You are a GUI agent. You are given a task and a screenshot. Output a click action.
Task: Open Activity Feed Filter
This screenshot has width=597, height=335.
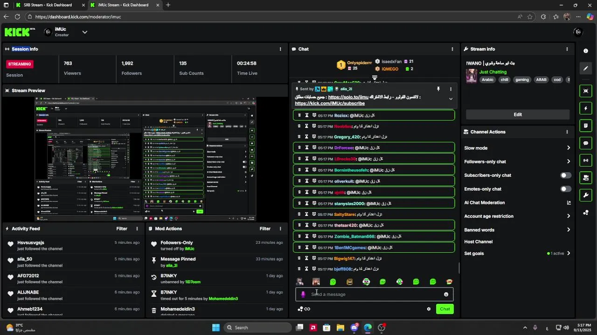click(122, 228)
